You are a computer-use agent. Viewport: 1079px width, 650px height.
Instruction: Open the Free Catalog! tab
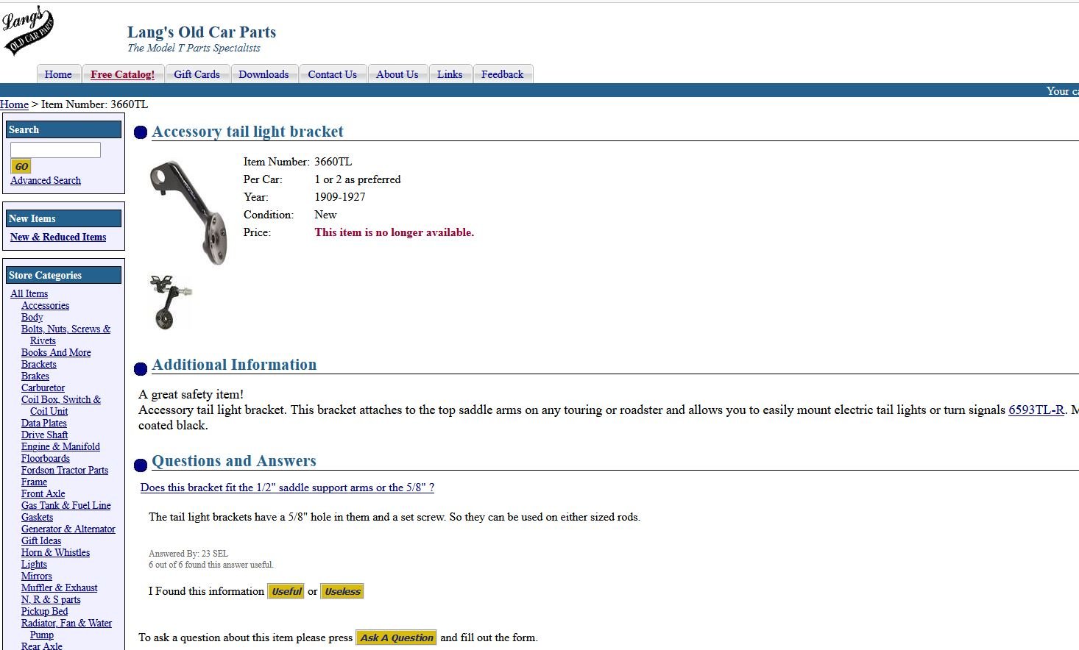click(x=122, y=74)
